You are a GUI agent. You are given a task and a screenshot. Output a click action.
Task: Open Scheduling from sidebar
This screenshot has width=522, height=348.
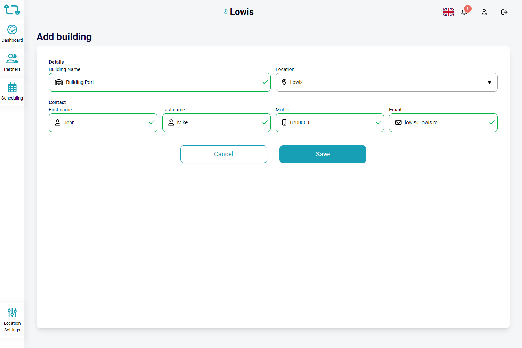pyautogui.click(x=12, y=92)
